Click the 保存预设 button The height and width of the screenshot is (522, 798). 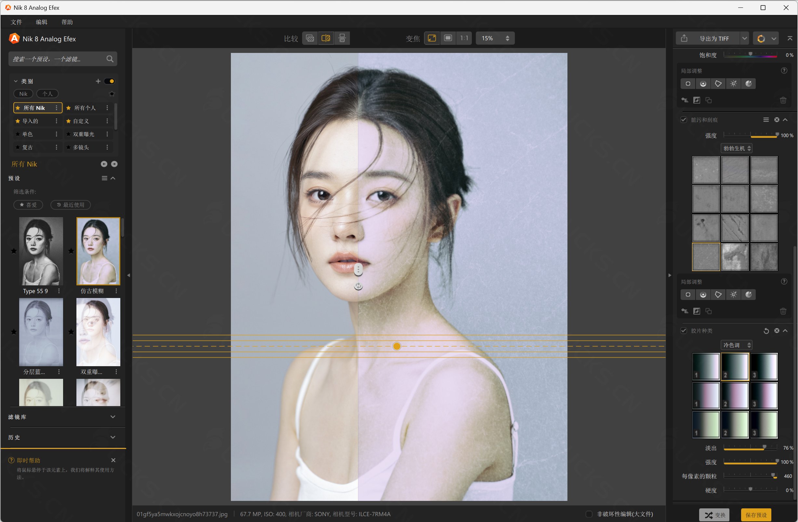coord(756,515)
